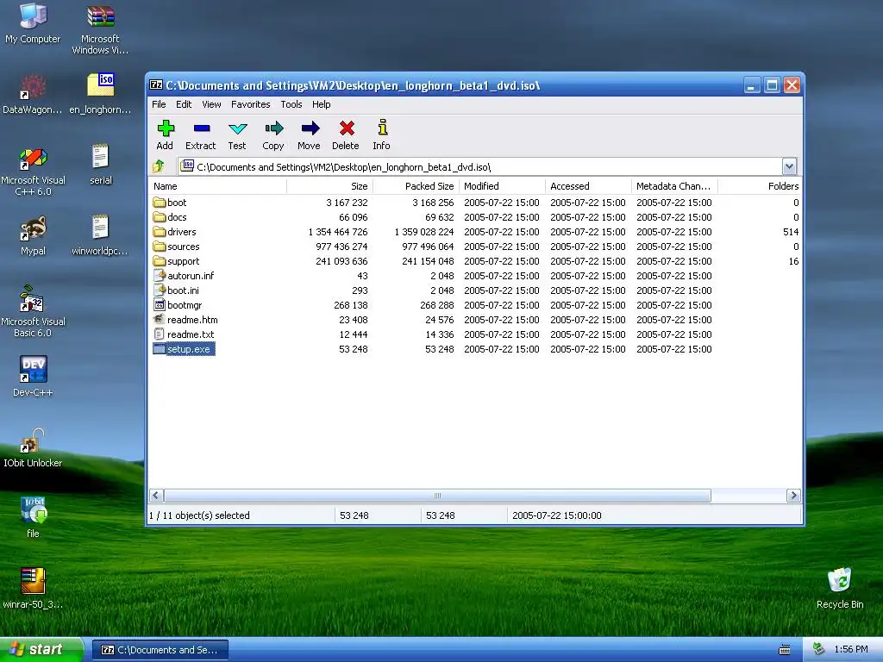Sort by Metadata Changed column header

tap(674, 186)
